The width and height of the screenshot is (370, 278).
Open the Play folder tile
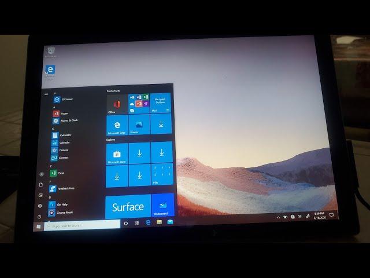coord(162,174)
